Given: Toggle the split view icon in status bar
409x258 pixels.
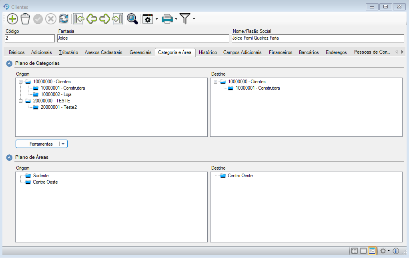Looking at the screenshot, I should (x=363, y=251).
